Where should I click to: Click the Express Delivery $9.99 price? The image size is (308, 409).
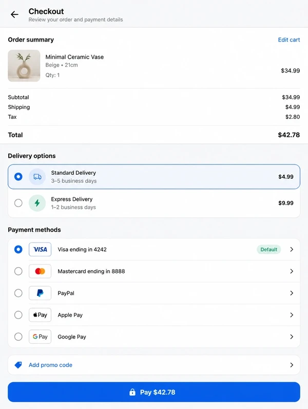[286, 203]
